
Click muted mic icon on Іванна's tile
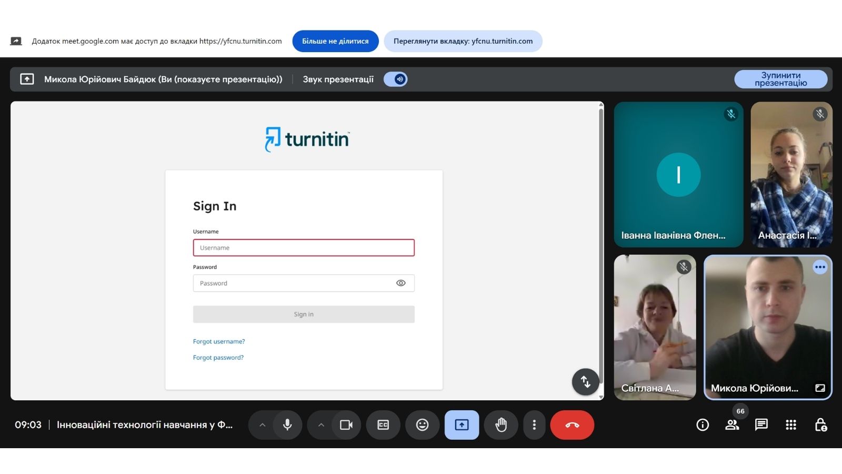pos(731,114)
